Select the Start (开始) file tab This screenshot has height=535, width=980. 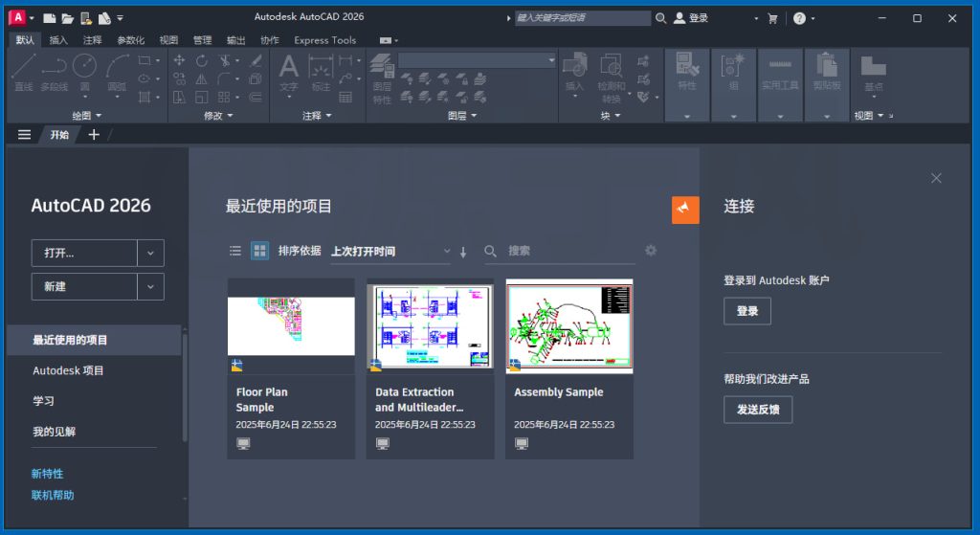[x=59, y=134]
